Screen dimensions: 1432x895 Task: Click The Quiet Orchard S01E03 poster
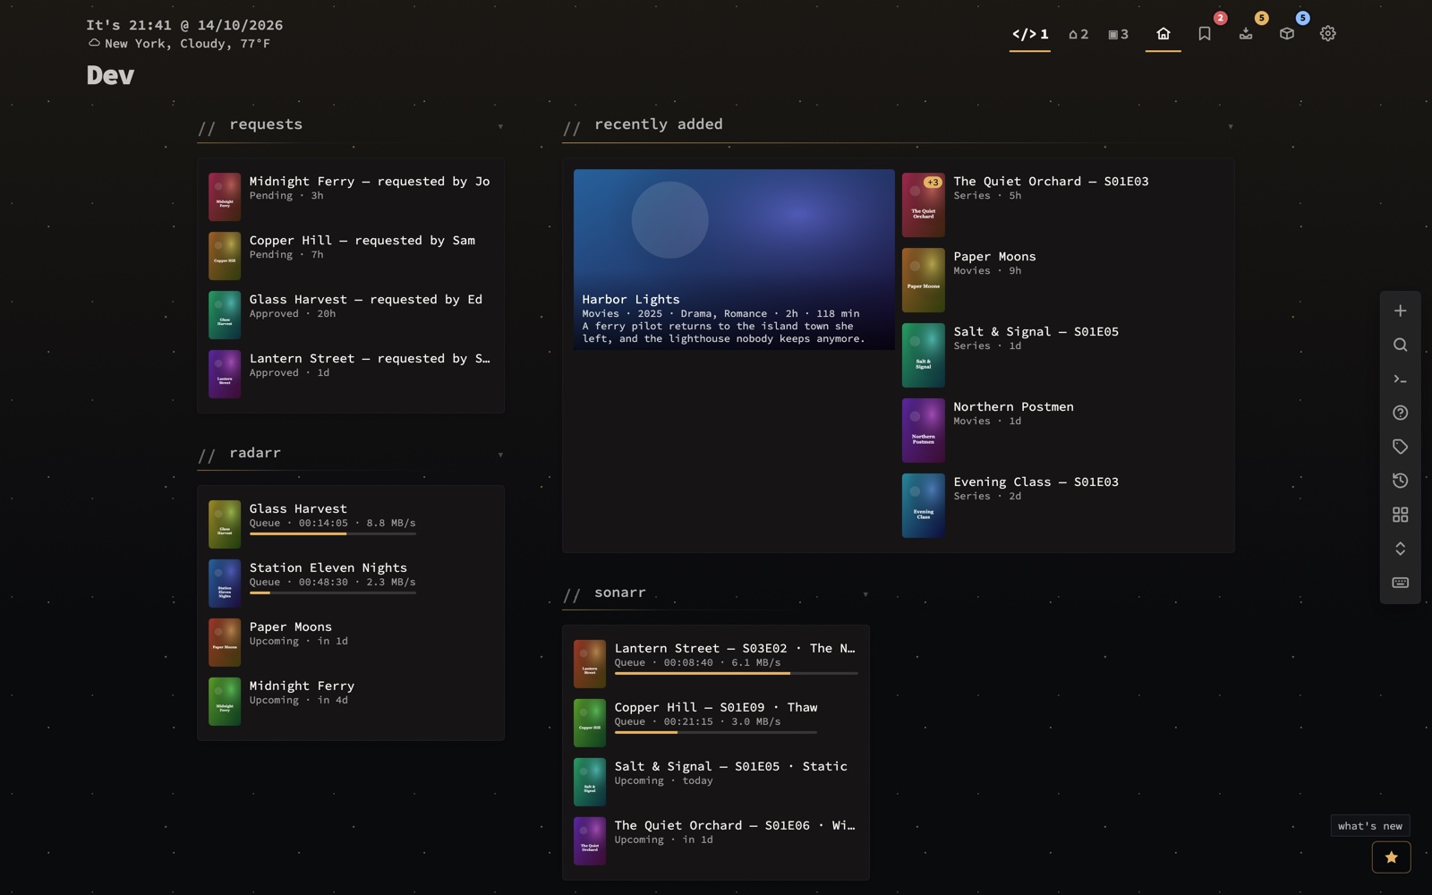pos(923,205)
